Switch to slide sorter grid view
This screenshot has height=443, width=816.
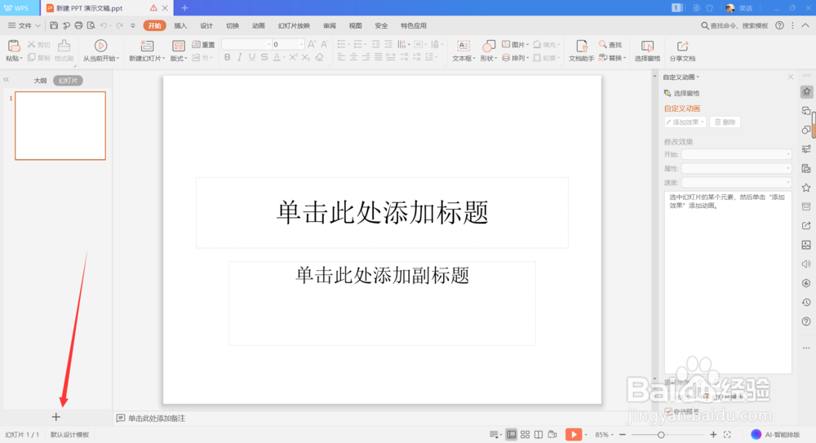click(525, 434)
